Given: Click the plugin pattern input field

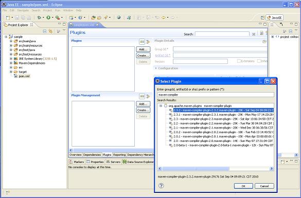Looking at the screenshot, I should 216,95.
